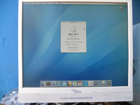Click the menu bar clock
The width and height of the screenshot is (140, 105).
tap(120, 4)
